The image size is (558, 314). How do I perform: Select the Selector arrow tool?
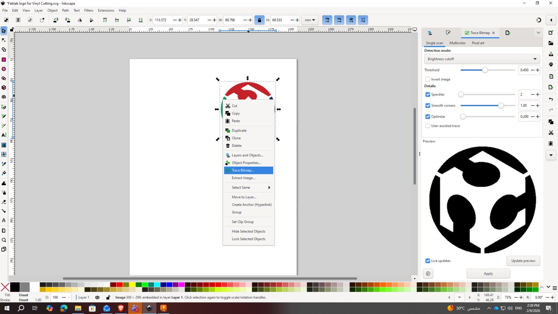point(4,31)
